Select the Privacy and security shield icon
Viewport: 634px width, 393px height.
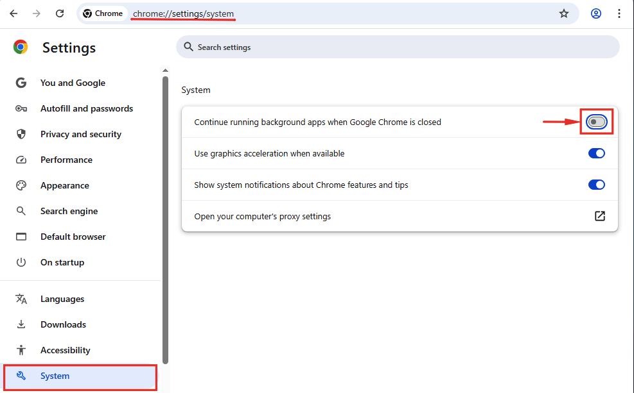point(20,133)
